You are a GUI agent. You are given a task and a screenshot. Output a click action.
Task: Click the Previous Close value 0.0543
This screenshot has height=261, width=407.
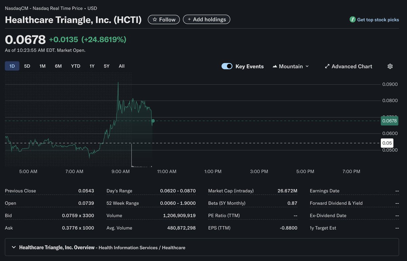86,191
